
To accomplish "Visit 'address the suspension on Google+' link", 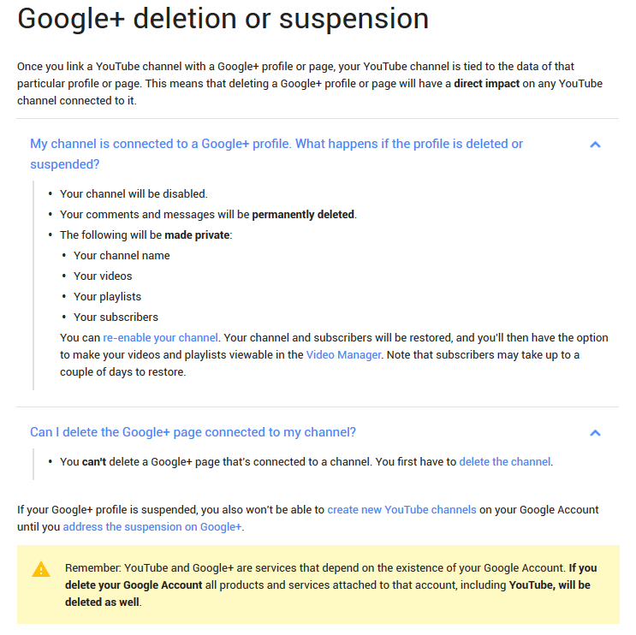I will pyautogui.click(x=152, y=526).
